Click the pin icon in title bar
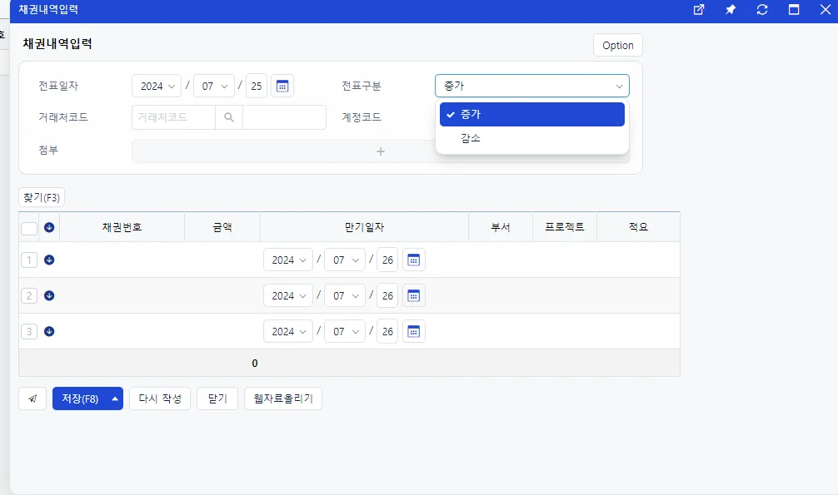Screen dimensions: 838x495 pos(730,10)
